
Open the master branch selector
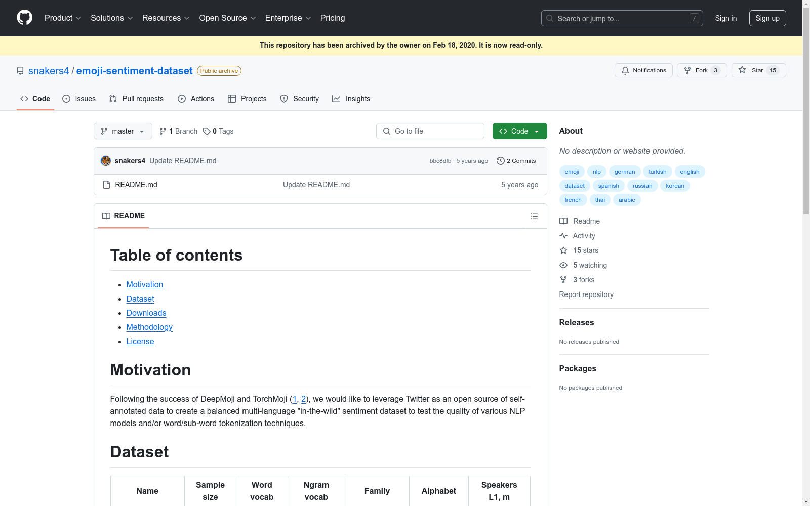pyautogui.click(x=123, y=131)
